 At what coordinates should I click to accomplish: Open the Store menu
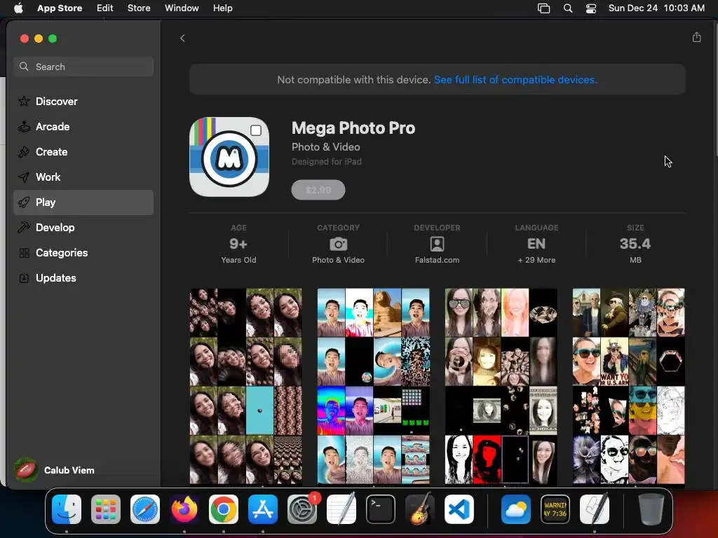click(139, 8)
